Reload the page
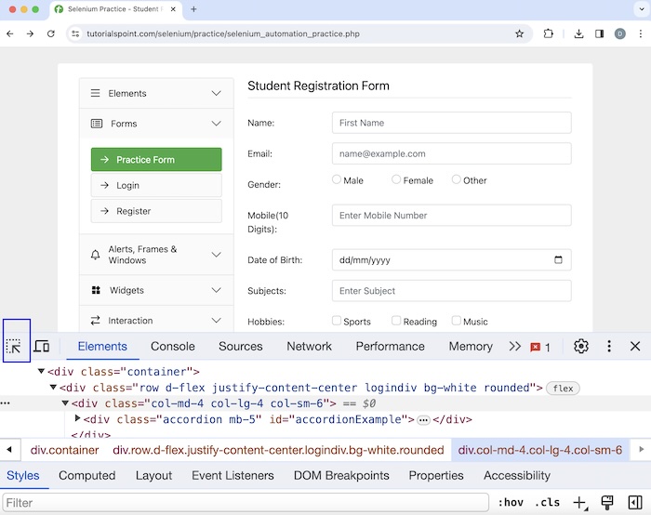This screenshot has height=515, width=651. [52, 33]
